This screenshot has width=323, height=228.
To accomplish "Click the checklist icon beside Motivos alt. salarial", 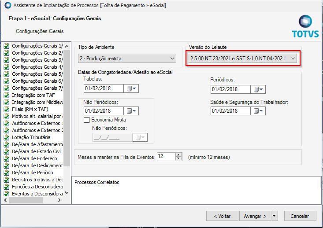I will 7,116.
